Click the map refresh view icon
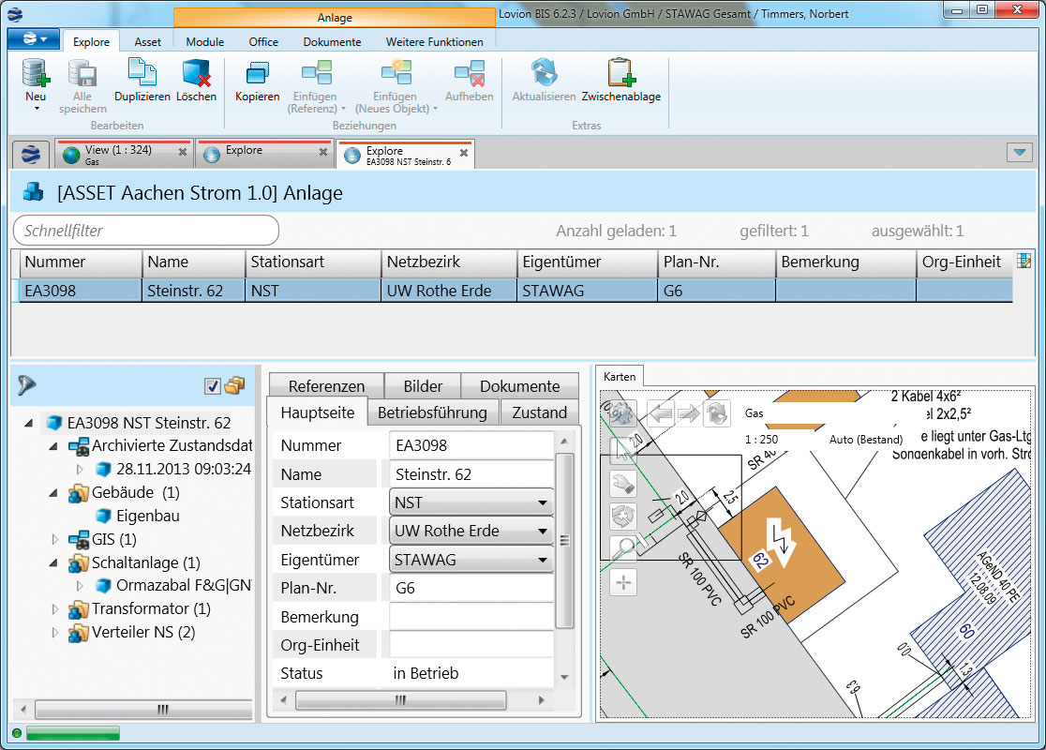Screen dimensions: 1046x750 coord(717,413)
